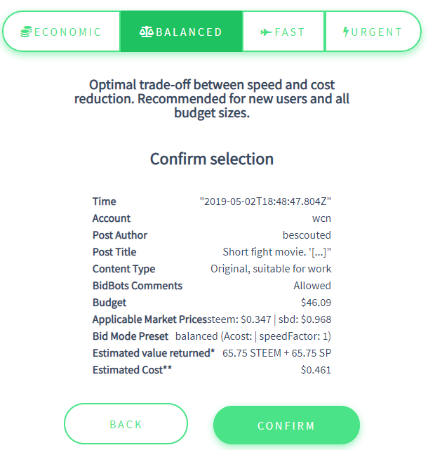428x450 pixels.
Task: Confirm the bid selection
Action: pos(286,425)
